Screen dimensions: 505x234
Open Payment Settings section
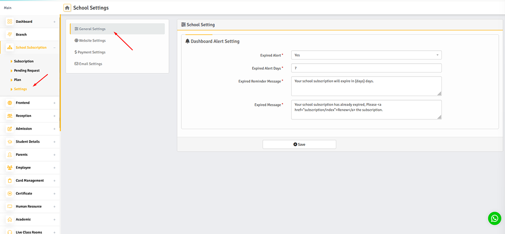click(x=91, y=52)
